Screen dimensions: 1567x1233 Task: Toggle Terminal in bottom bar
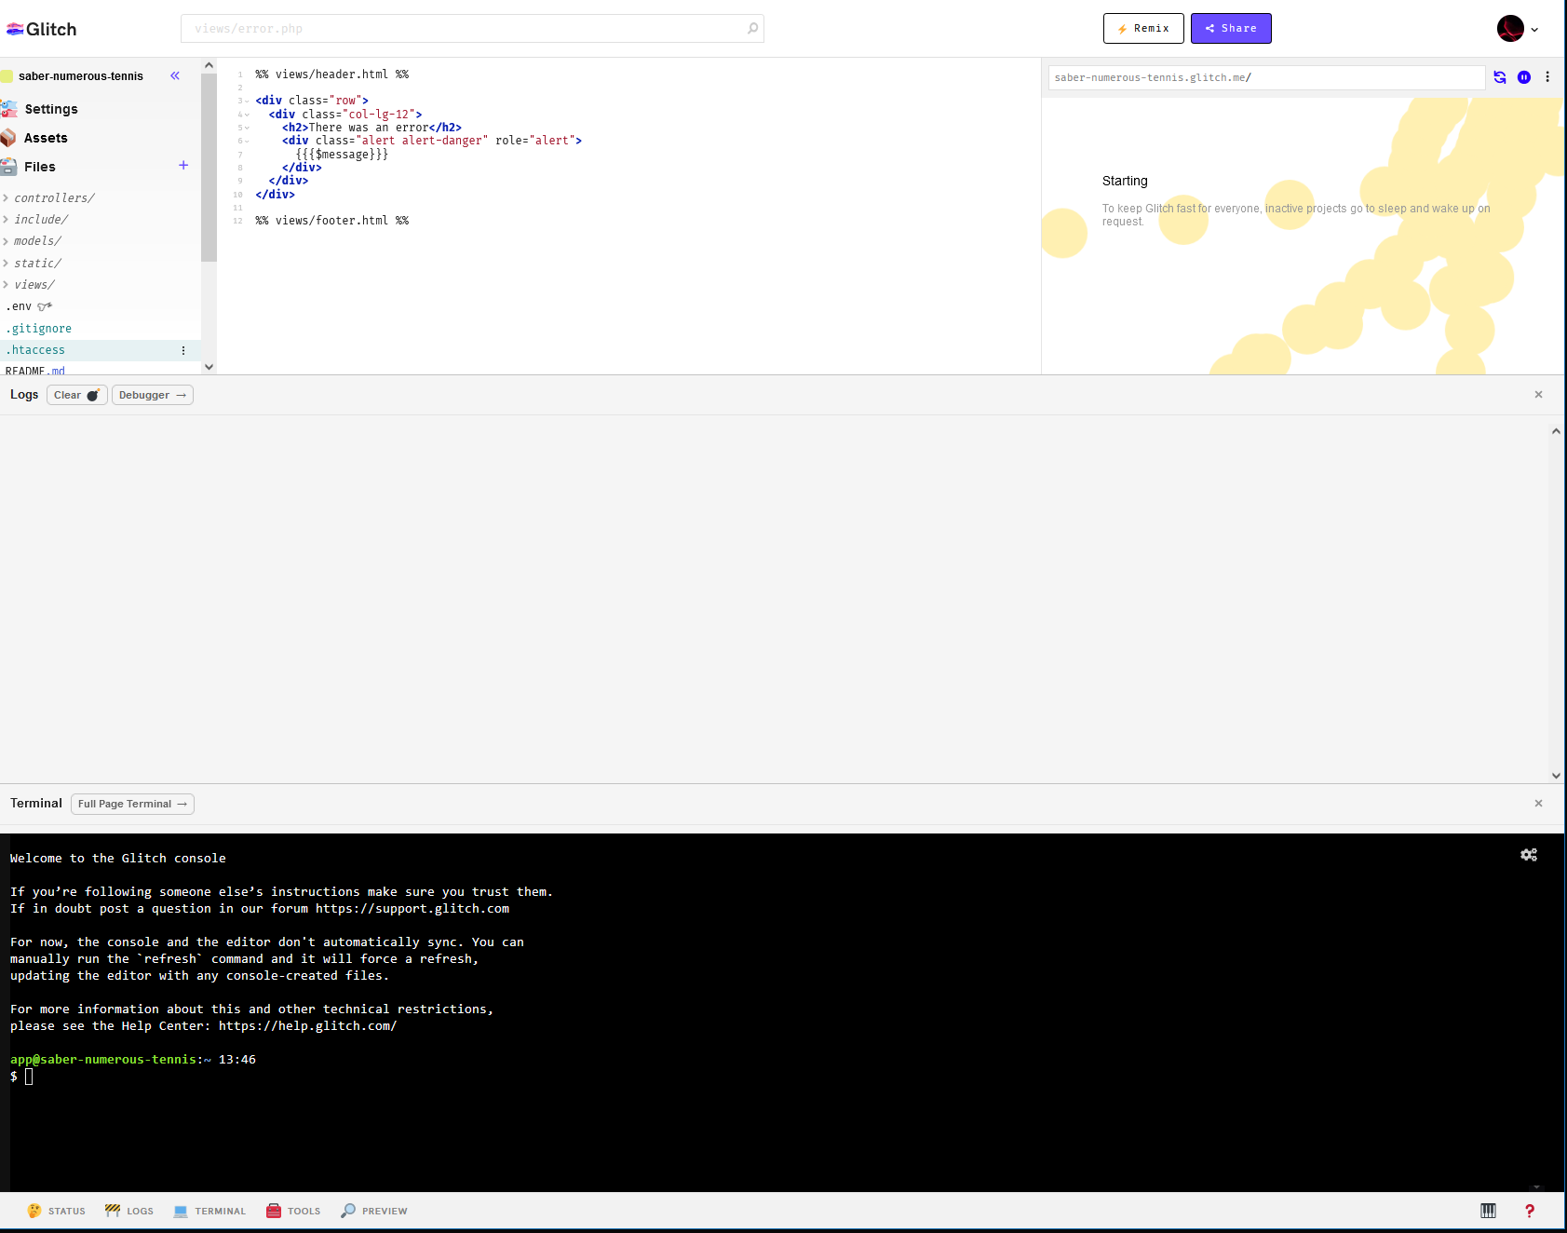pyautogui.click(x=209, y=1211)
